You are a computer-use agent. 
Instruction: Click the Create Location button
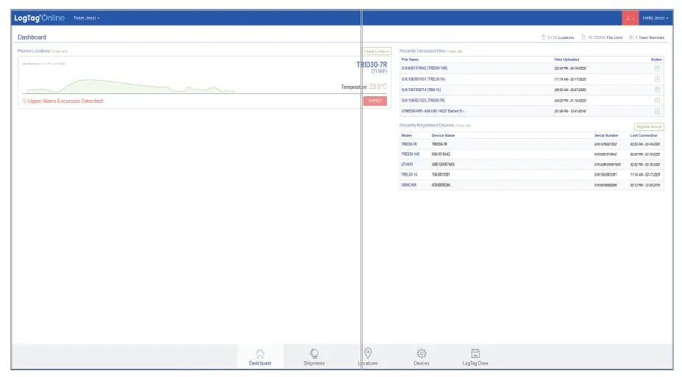click(376, 51)
